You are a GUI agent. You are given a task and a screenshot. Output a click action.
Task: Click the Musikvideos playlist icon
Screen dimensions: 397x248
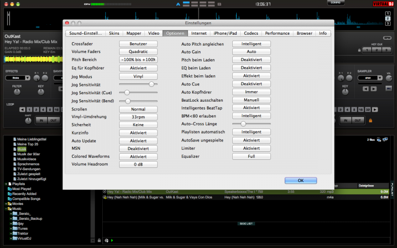pyautogui.click(x=15, y=159)
